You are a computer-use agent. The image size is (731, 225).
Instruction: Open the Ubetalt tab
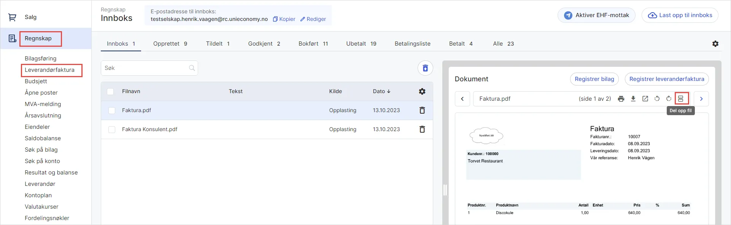tap(361, 44)
